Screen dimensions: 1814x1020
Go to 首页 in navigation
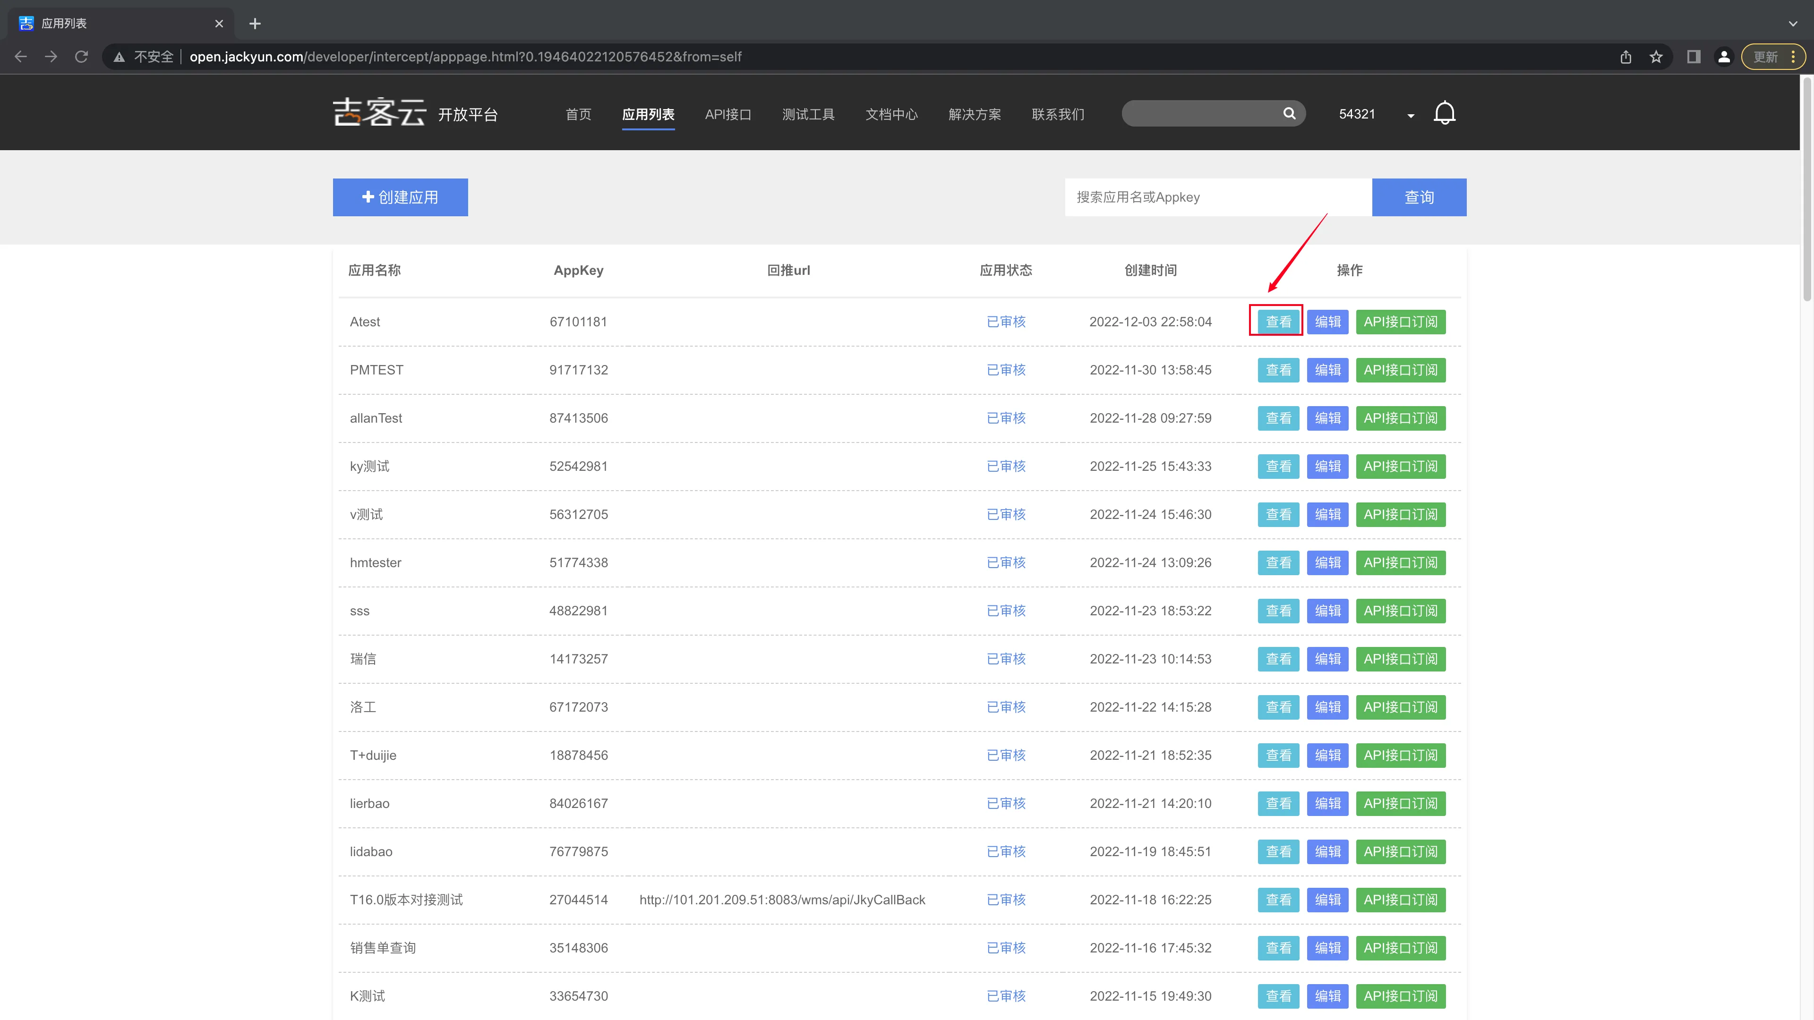coord(578,114)
